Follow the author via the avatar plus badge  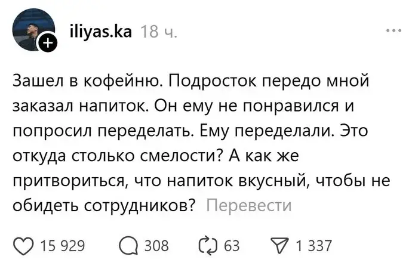48,42
